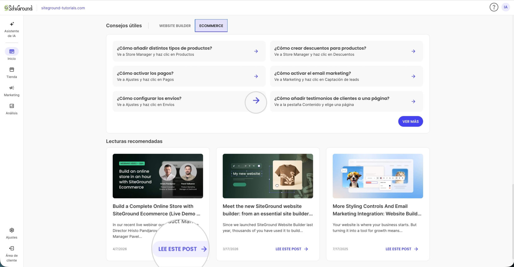Open the Asistente de IA sparkle icon
Image resolution: width=514 pixels, height=267 pixels.
tap(12, 24)
